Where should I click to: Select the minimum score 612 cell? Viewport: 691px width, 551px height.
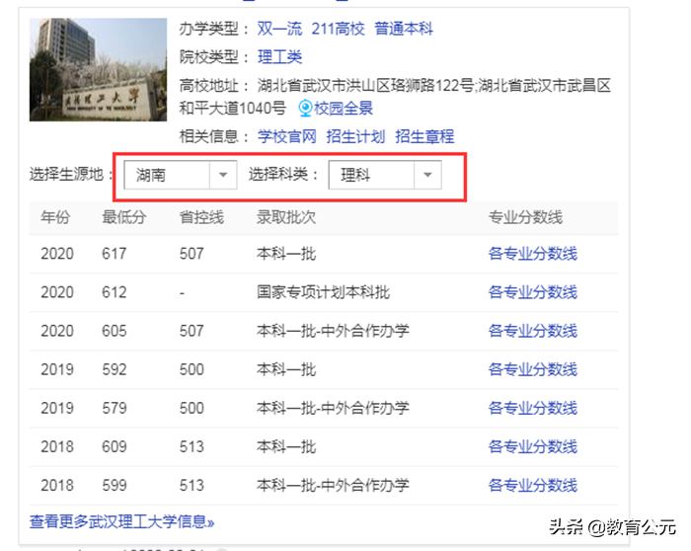click(115, 292)
